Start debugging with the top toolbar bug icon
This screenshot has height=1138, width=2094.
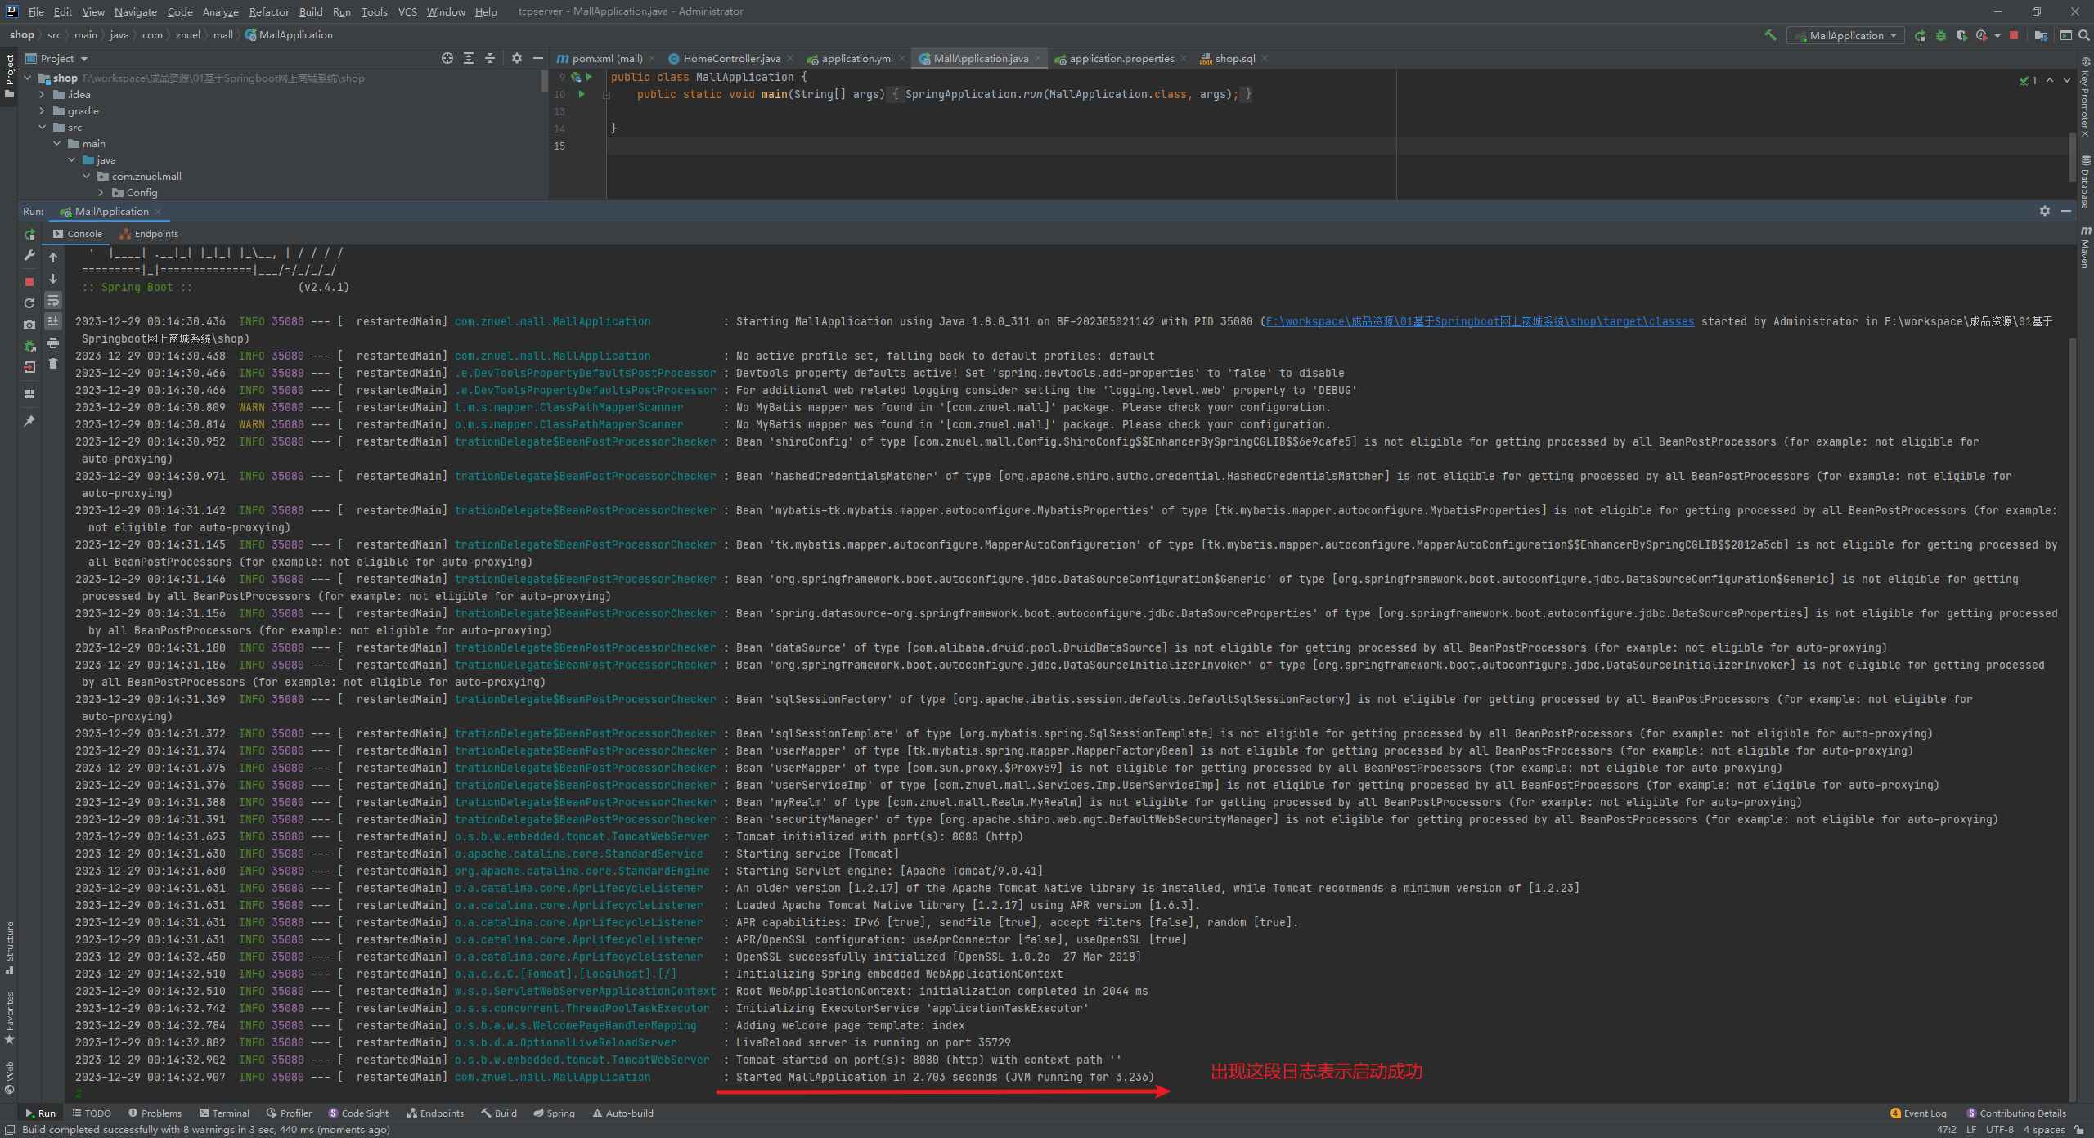(x=1940, y=35)
